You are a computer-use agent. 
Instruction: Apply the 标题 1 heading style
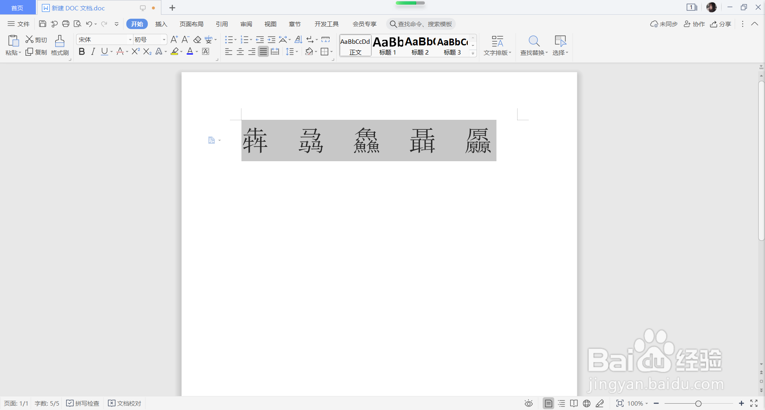click(x=388, y=45)
